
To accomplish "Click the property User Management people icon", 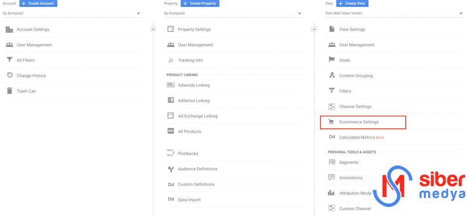I will (x=171, y=45).
